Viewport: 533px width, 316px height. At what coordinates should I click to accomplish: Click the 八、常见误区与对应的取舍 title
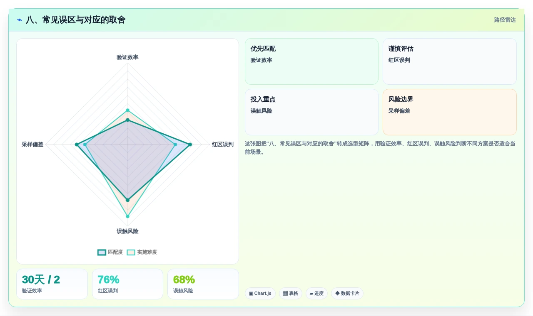pos(75,20)
